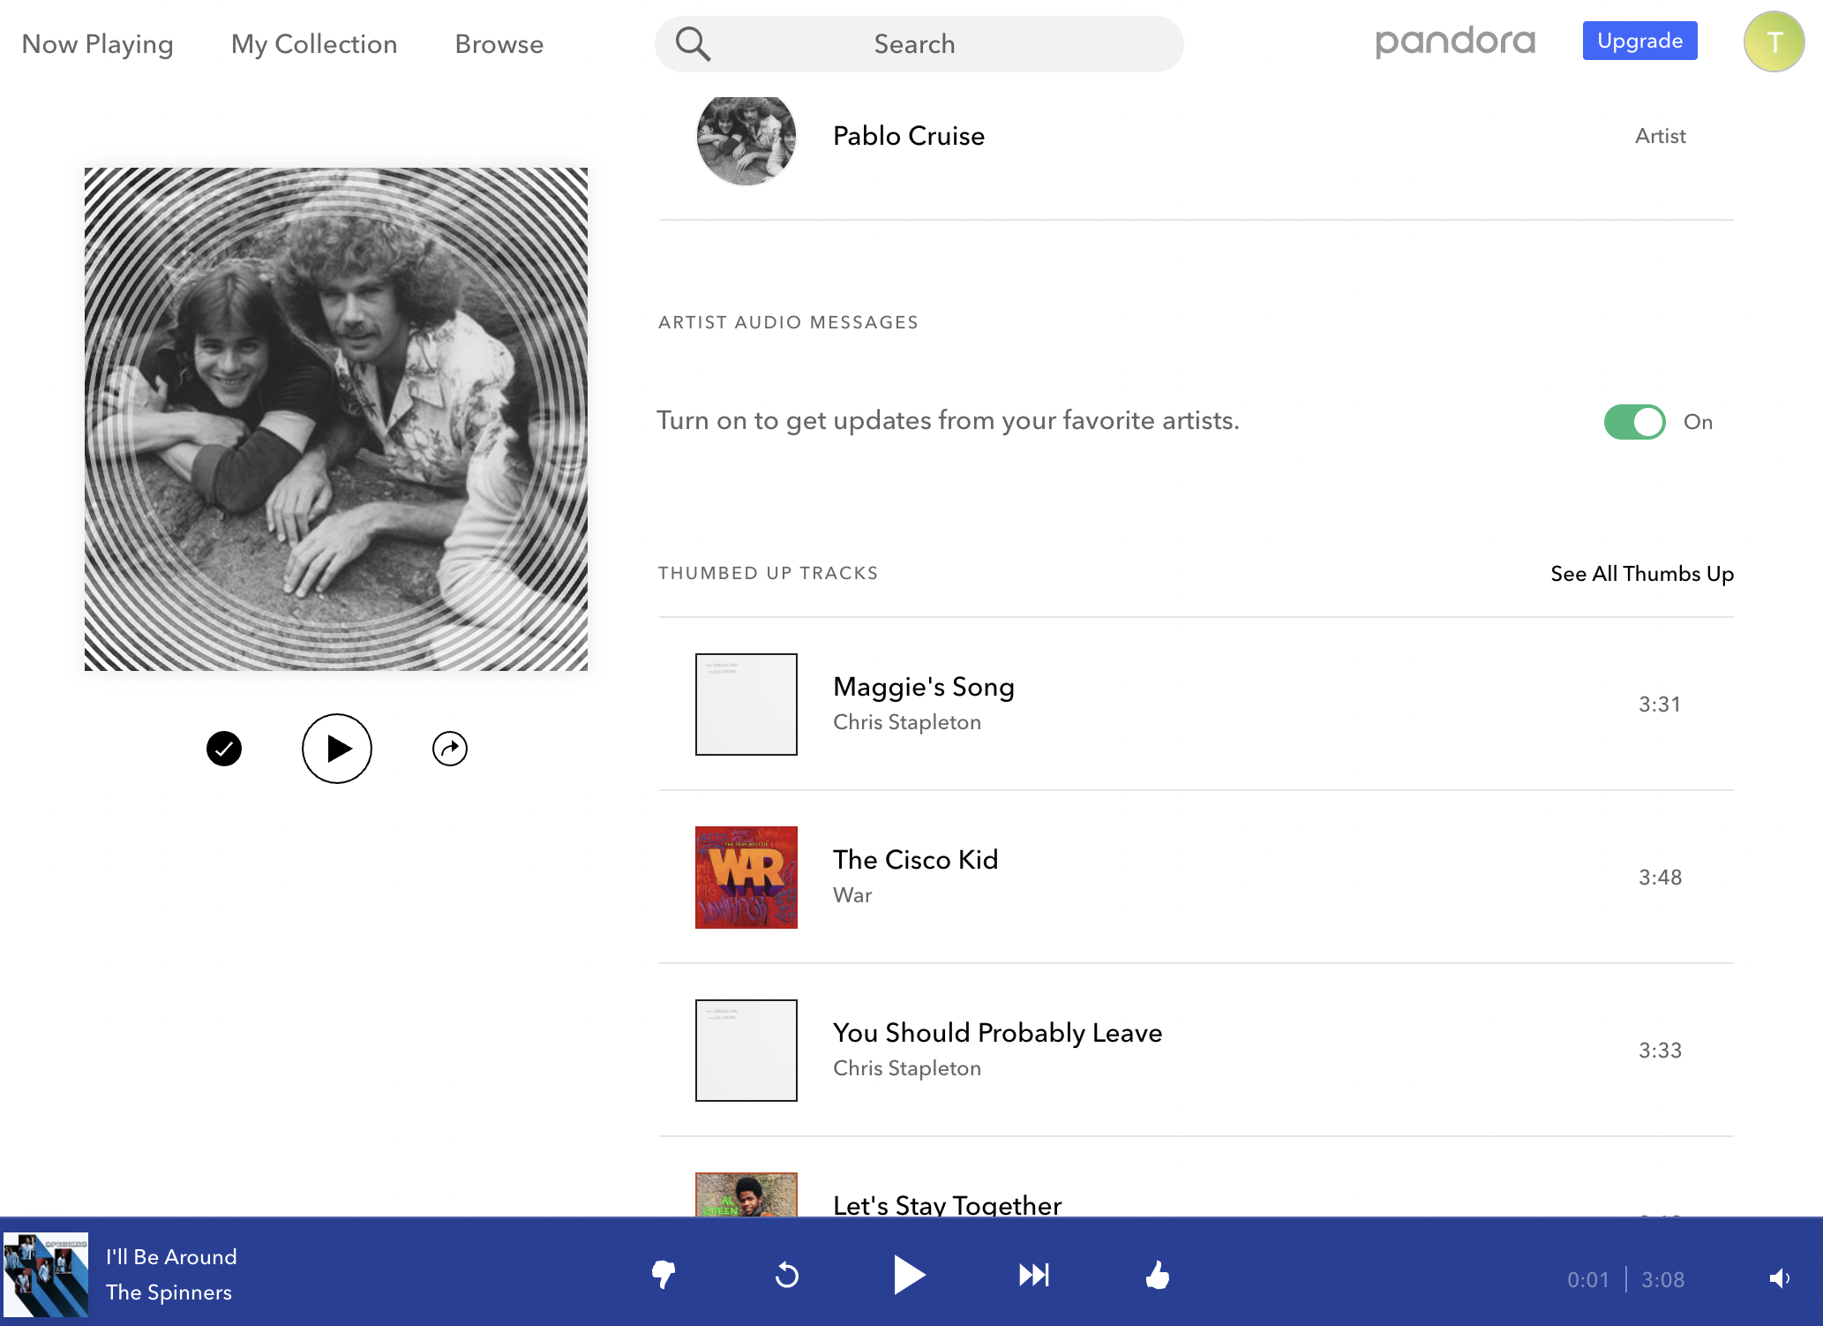Click the thumbs down icon in playback bar

click(x=664, y=1274)
